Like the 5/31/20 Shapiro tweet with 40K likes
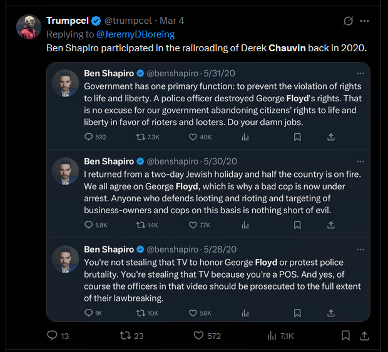The image size is (388, 352). pyautogui.click(x=193, y=137)
